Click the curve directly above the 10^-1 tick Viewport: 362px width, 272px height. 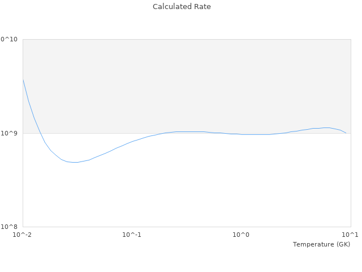tap(132, 141)
